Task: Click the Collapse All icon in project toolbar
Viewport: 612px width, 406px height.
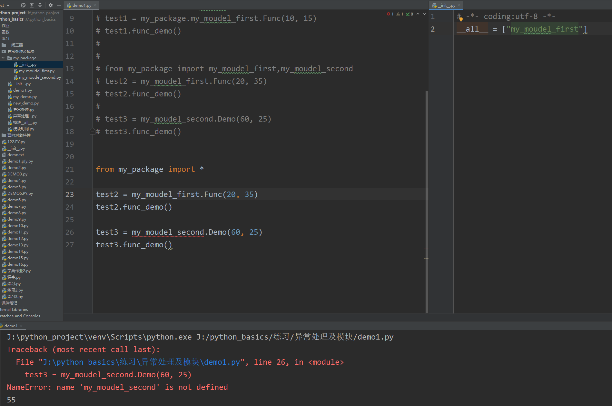Action: tap(40, 5)
